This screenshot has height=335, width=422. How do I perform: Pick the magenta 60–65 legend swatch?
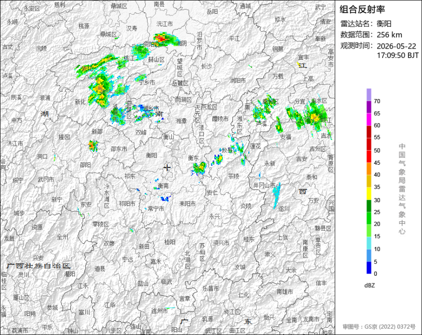coord(369,119)
